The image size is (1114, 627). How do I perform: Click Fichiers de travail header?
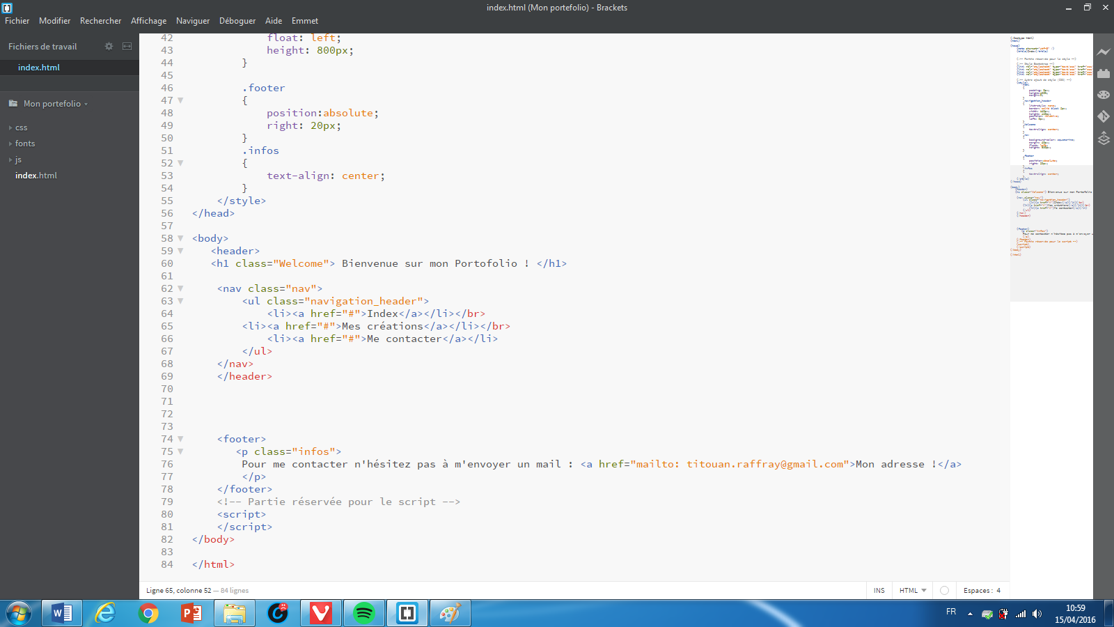tap(42, 47)
